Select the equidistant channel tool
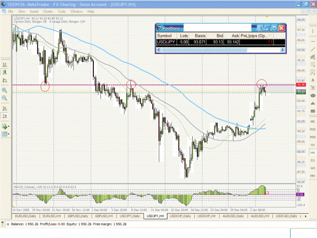Screen dimensions: 317x238 tap(313, 57)
